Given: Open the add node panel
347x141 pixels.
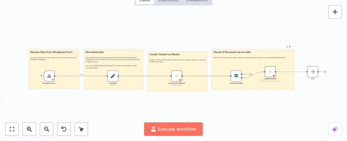Looking at the screenshot, I should (335, 12).
